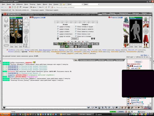Open player link 'War-Scorpion' in fighter list
The height and width of the screenshot is (116, 154).
[36, 52]
